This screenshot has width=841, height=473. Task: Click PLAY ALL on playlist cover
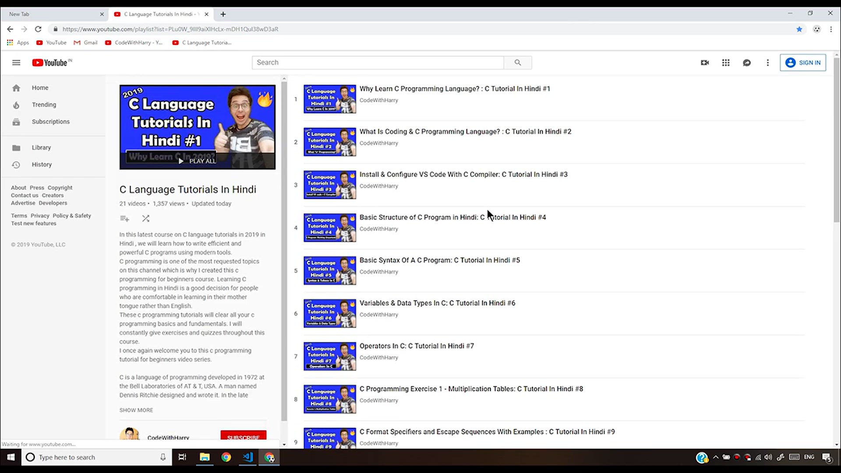tap(197, 161)
